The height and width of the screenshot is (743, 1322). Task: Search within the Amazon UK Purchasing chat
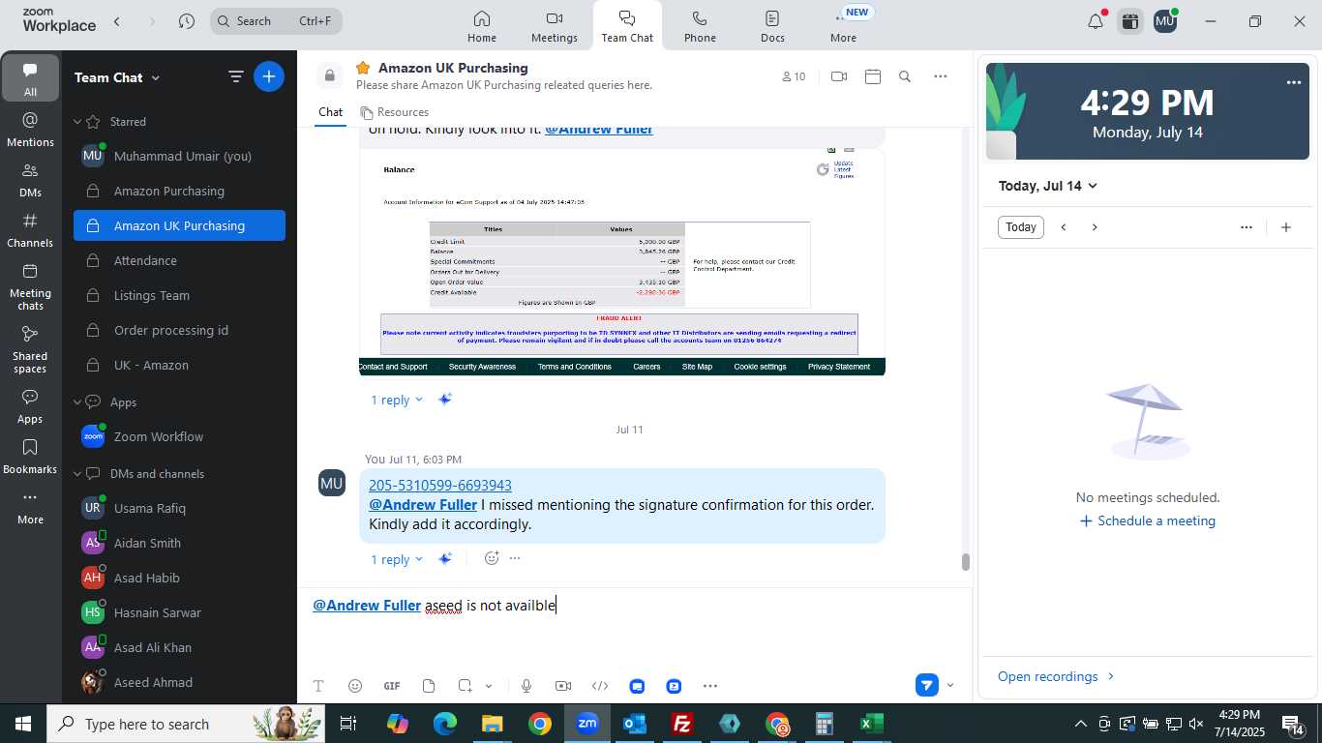[x=905, y=76]
